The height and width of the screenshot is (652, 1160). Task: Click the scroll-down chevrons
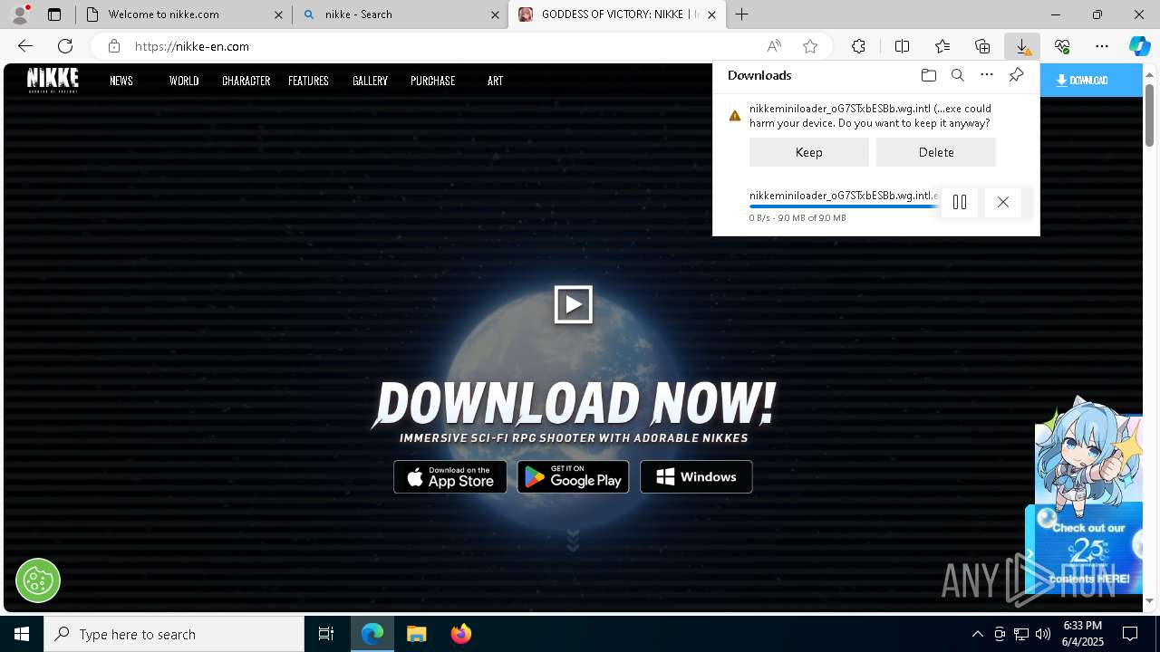coord(573,541)
